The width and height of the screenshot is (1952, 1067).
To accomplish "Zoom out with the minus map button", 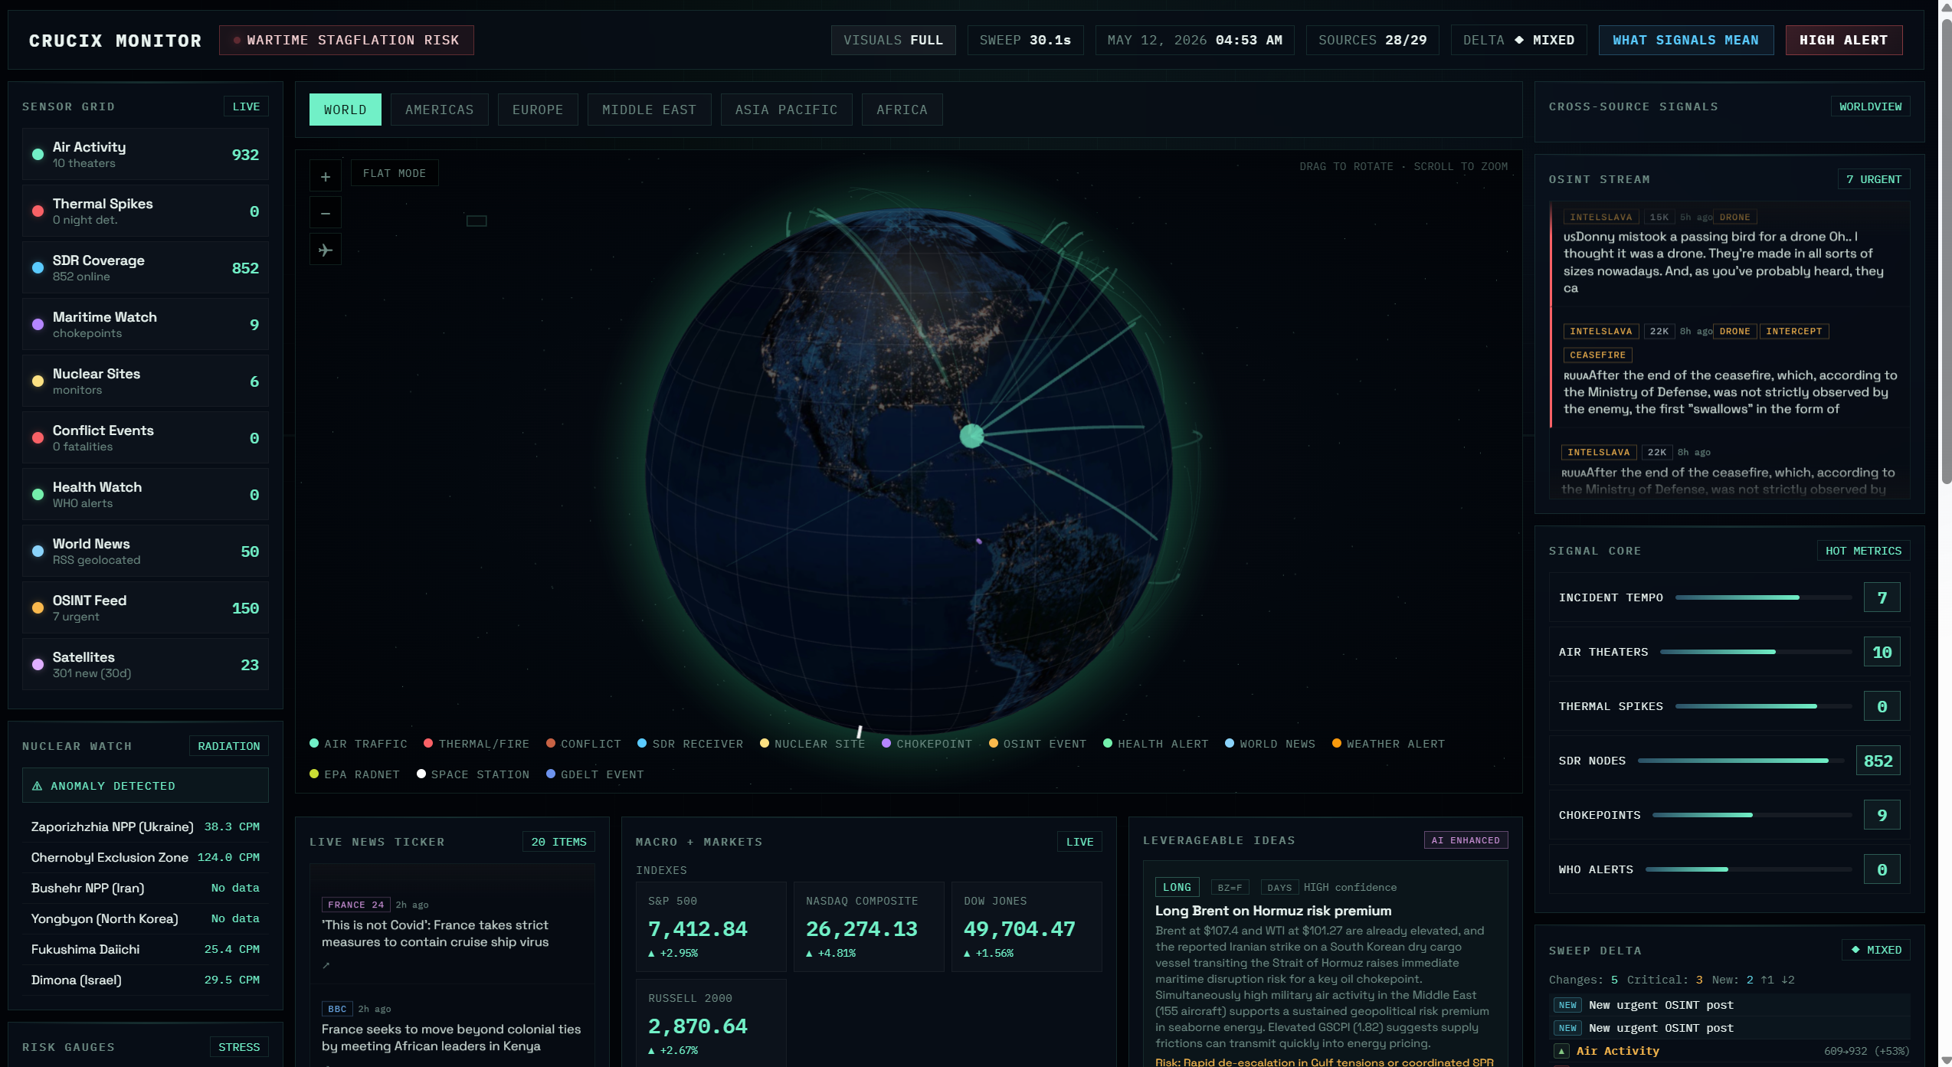I will coord(326,214).
